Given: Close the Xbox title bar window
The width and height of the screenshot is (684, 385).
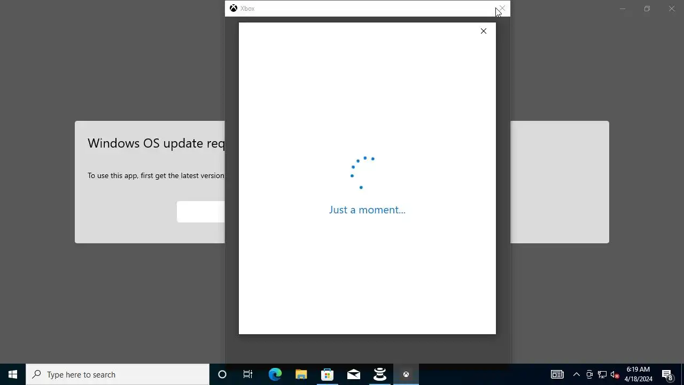Looking at the screenshot, I should tap(502, 8).
